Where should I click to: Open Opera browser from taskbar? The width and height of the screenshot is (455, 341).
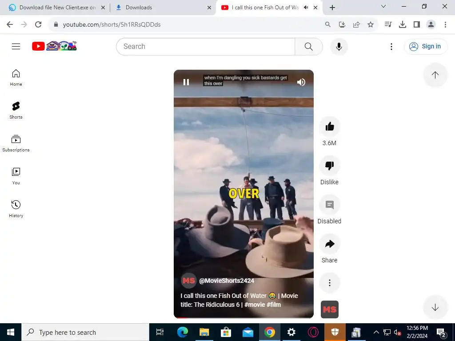point(313,332)
